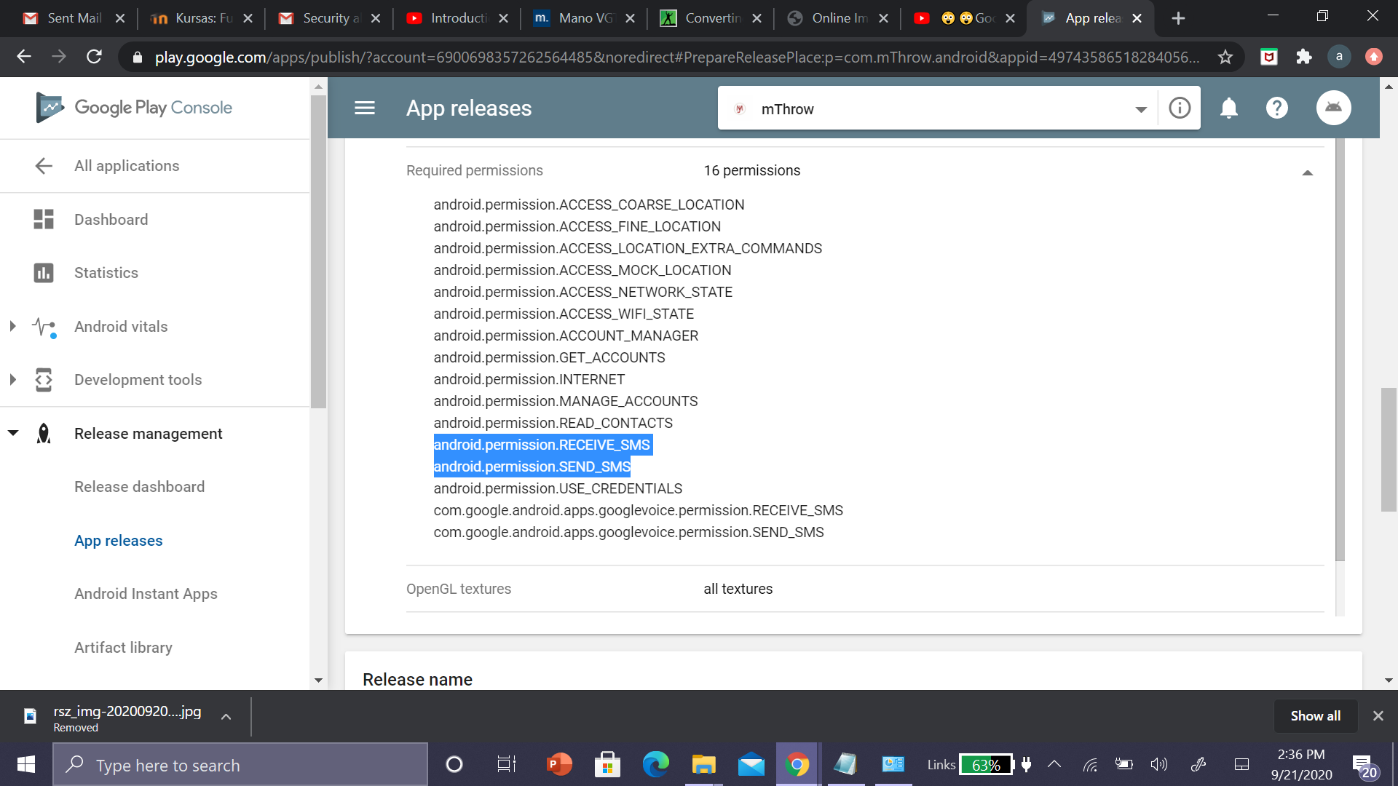Open the mThrow app selector dropdown
The height and width of the screenshot is (786, 1398).
click(x=1140, y=109)
